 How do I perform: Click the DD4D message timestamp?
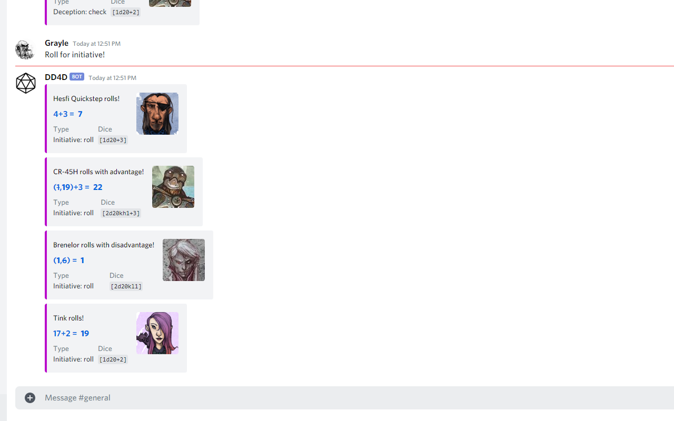tap(112, 78)
